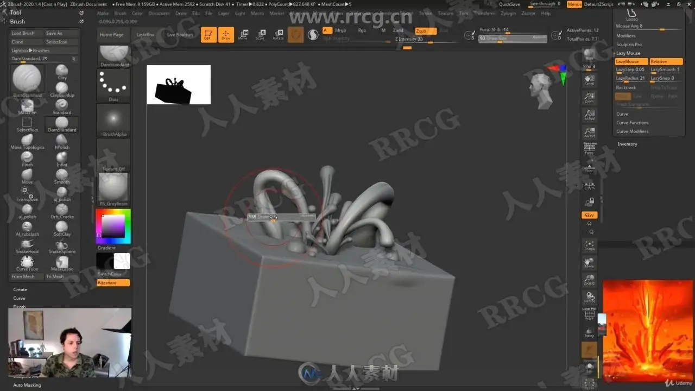Click the Draw Size slider
This screenshot has height=391, width=695.
tap(513, 39)
